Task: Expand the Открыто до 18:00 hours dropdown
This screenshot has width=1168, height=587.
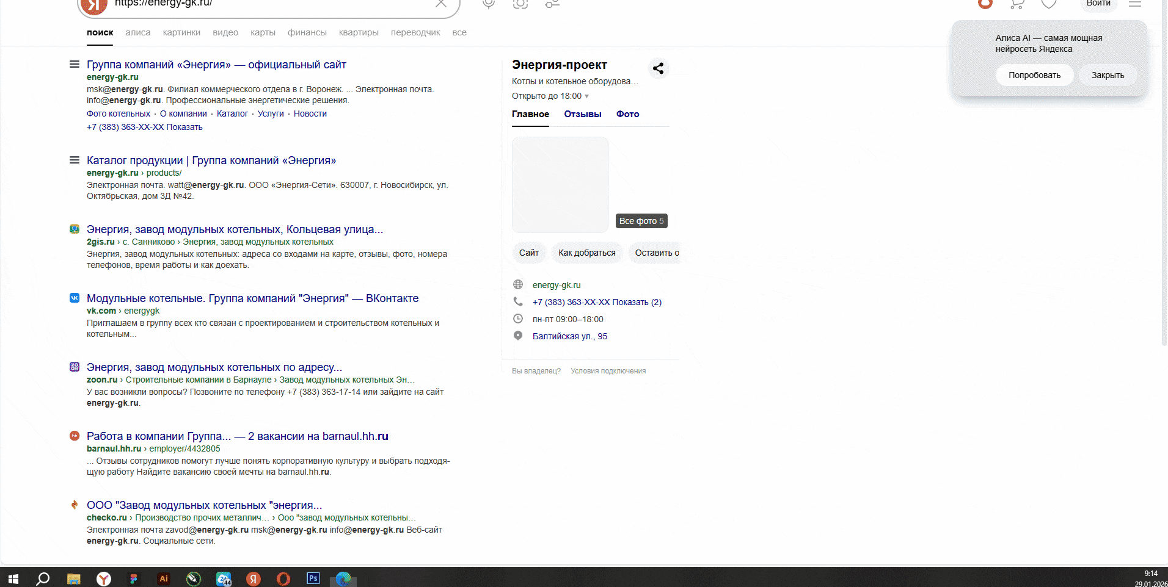Action: [x=586, y=96]
